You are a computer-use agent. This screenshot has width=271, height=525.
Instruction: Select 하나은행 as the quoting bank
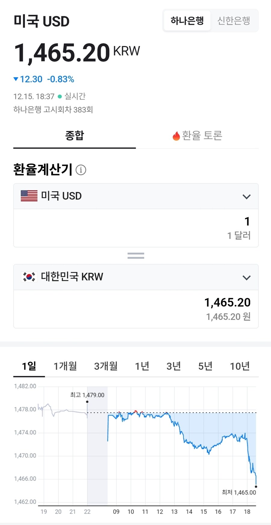187,21
